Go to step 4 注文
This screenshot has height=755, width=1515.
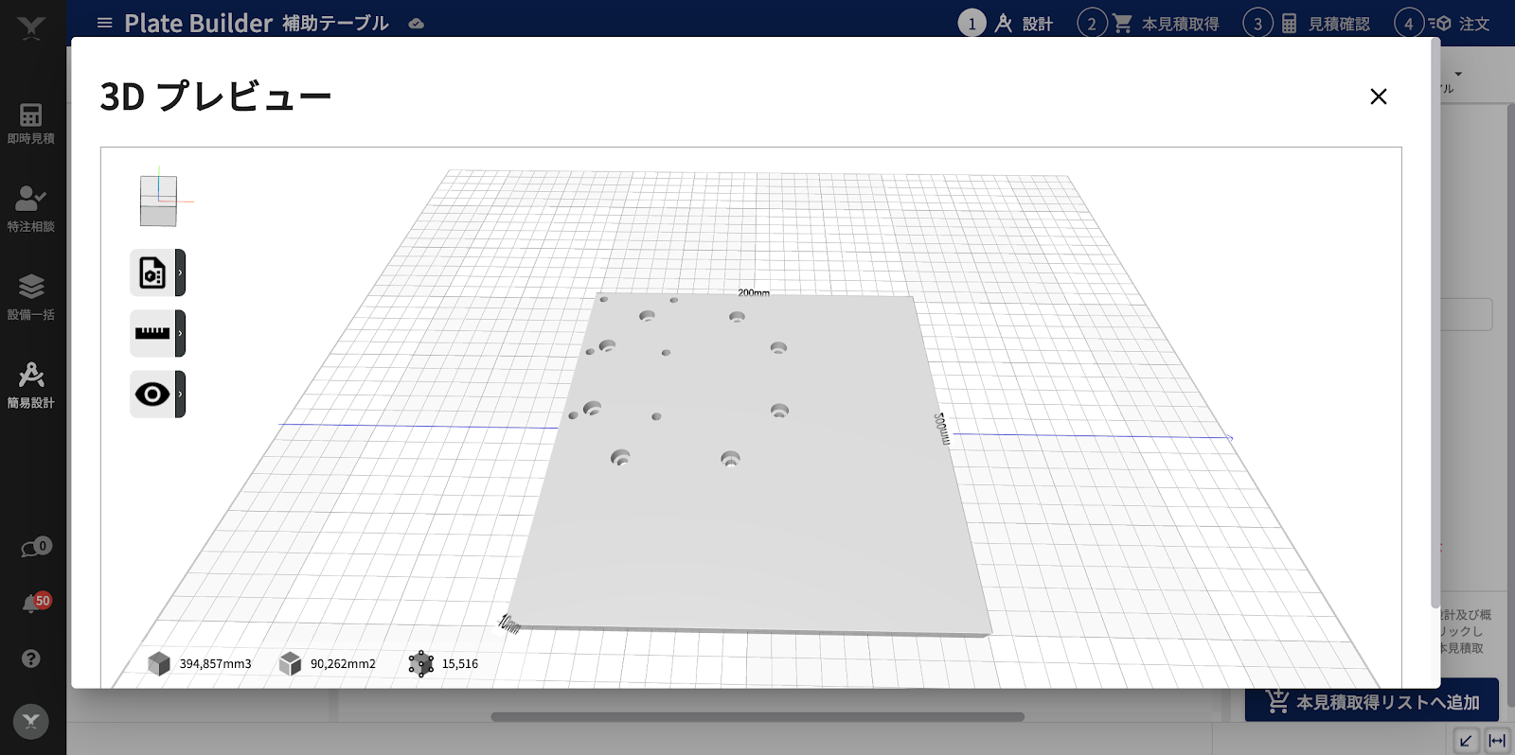[1442, 24]
